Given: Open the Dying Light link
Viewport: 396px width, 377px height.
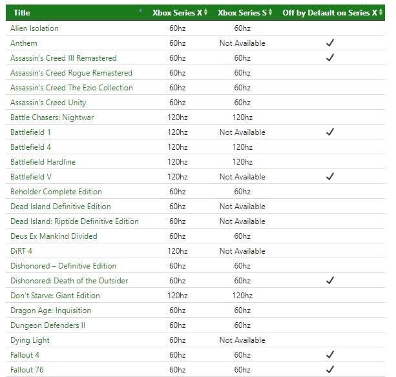Looking at the screenshot, I should pos(30,340).
